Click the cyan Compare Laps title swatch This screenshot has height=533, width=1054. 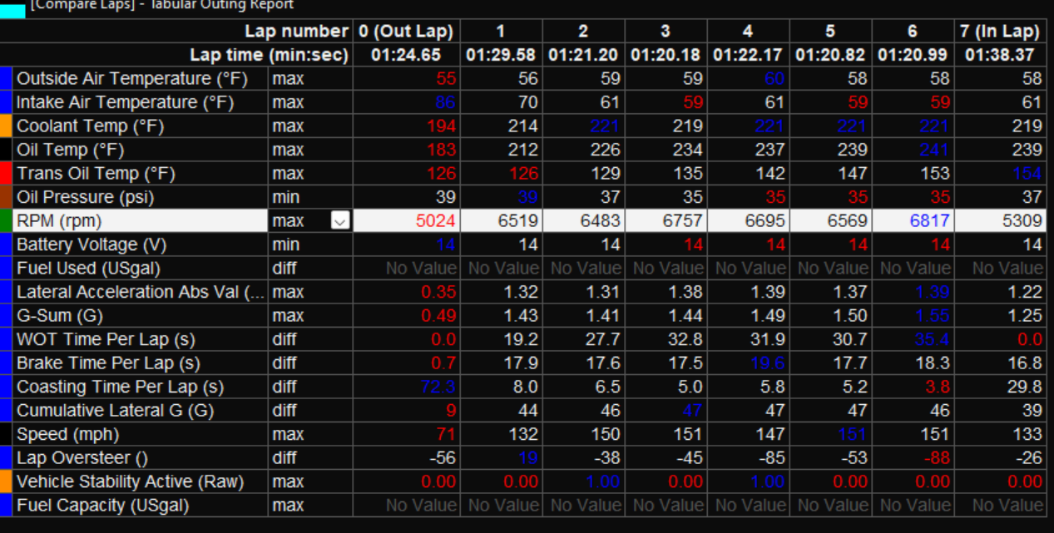[12, 8]
